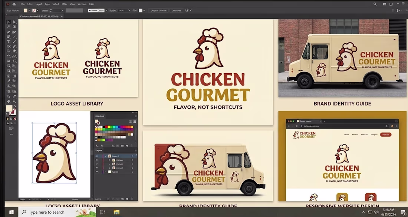This screenshot has width=408, height=217.
Task: Open Swatches panel hamburger menu
Action: [x=135, y=116]
